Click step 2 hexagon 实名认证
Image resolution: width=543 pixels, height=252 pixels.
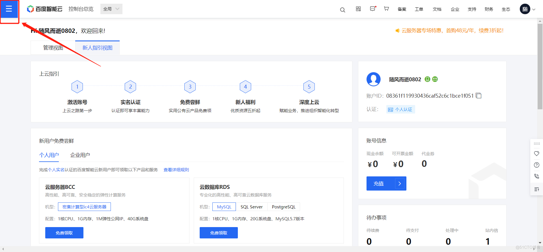click(x=130, y=87)
